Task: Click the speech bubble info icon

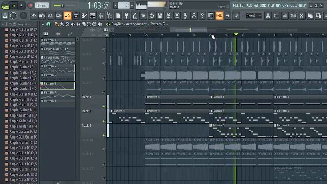Action: point(194,16)
